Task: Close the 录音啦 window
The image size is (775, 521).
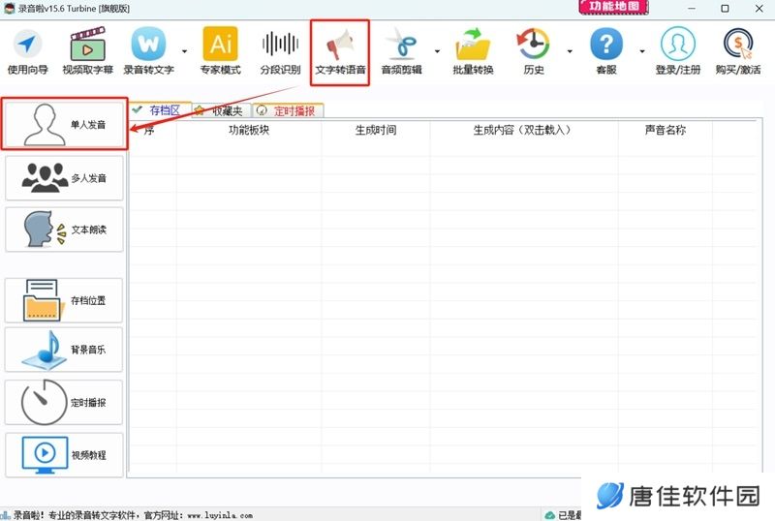Action: pyautogui.click(x=759, y=9)
